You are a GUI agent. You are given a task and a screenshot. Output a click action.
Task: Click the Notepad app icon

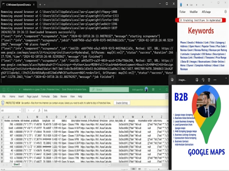pyautogui.click(x=181, y=5)
